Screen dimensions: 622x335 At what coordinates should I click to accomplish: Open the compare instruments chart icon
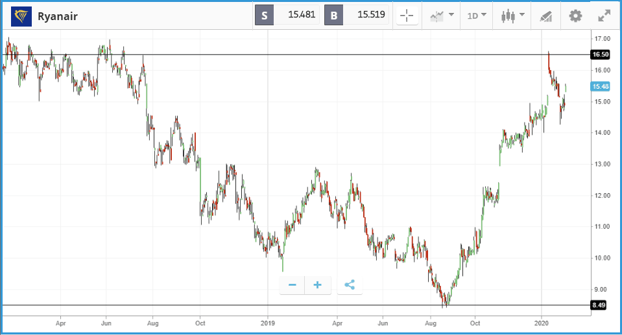tap(437, 16)
